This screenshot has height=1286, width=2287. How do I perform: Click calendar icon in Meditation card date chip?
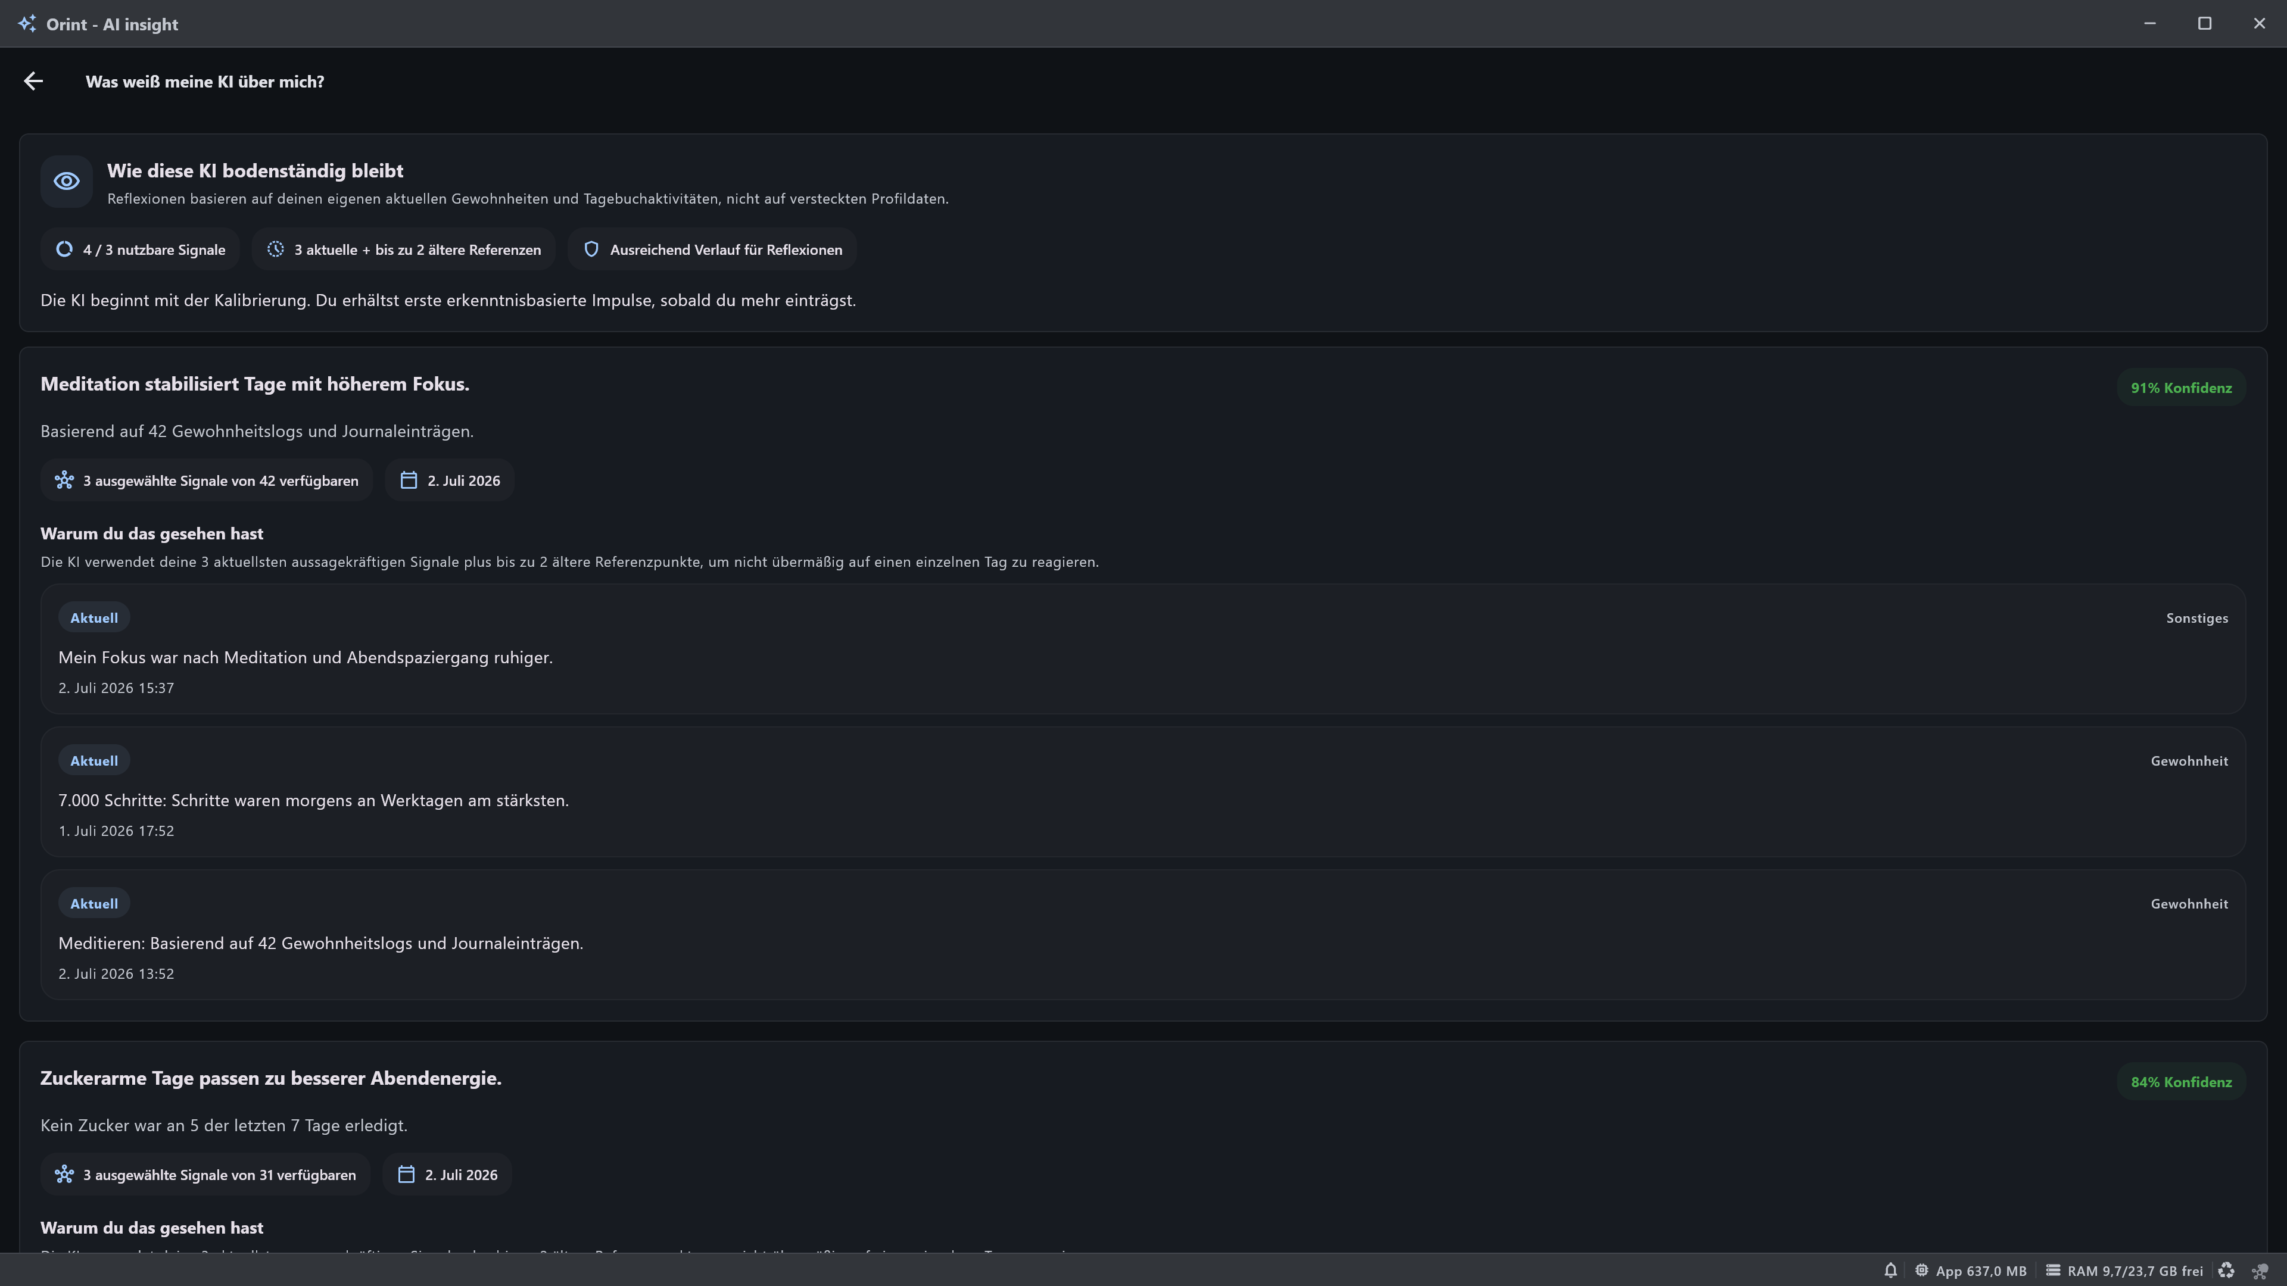pyautogui.click(x=409, y=480)
